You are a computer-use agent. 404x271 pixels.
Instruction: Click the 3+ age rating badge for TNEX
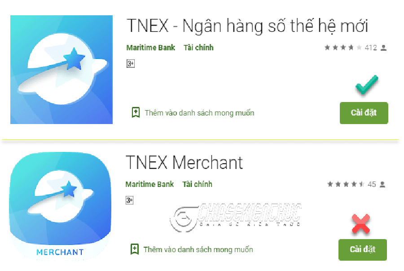point(131,63)
